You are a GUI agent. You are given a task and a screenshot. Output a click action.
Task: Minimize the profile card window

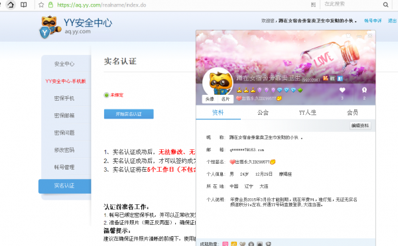point(359,36)
